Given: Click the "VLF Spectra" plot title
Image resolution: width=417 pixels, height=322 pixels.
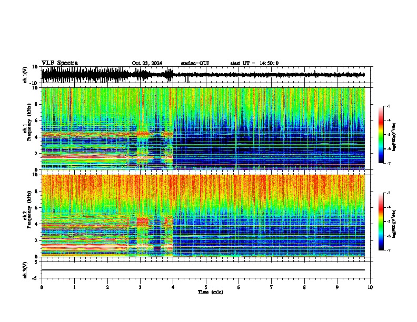Looking at the screenshot, I should (59, 63).
